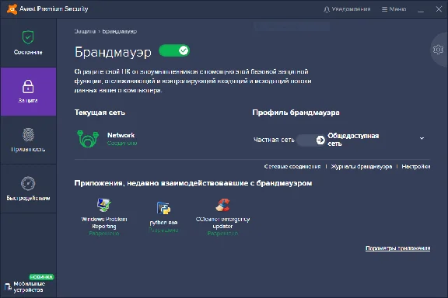
Task: Click the Брандмауэр breadcrumb item
Action: (x=120, y=31)
